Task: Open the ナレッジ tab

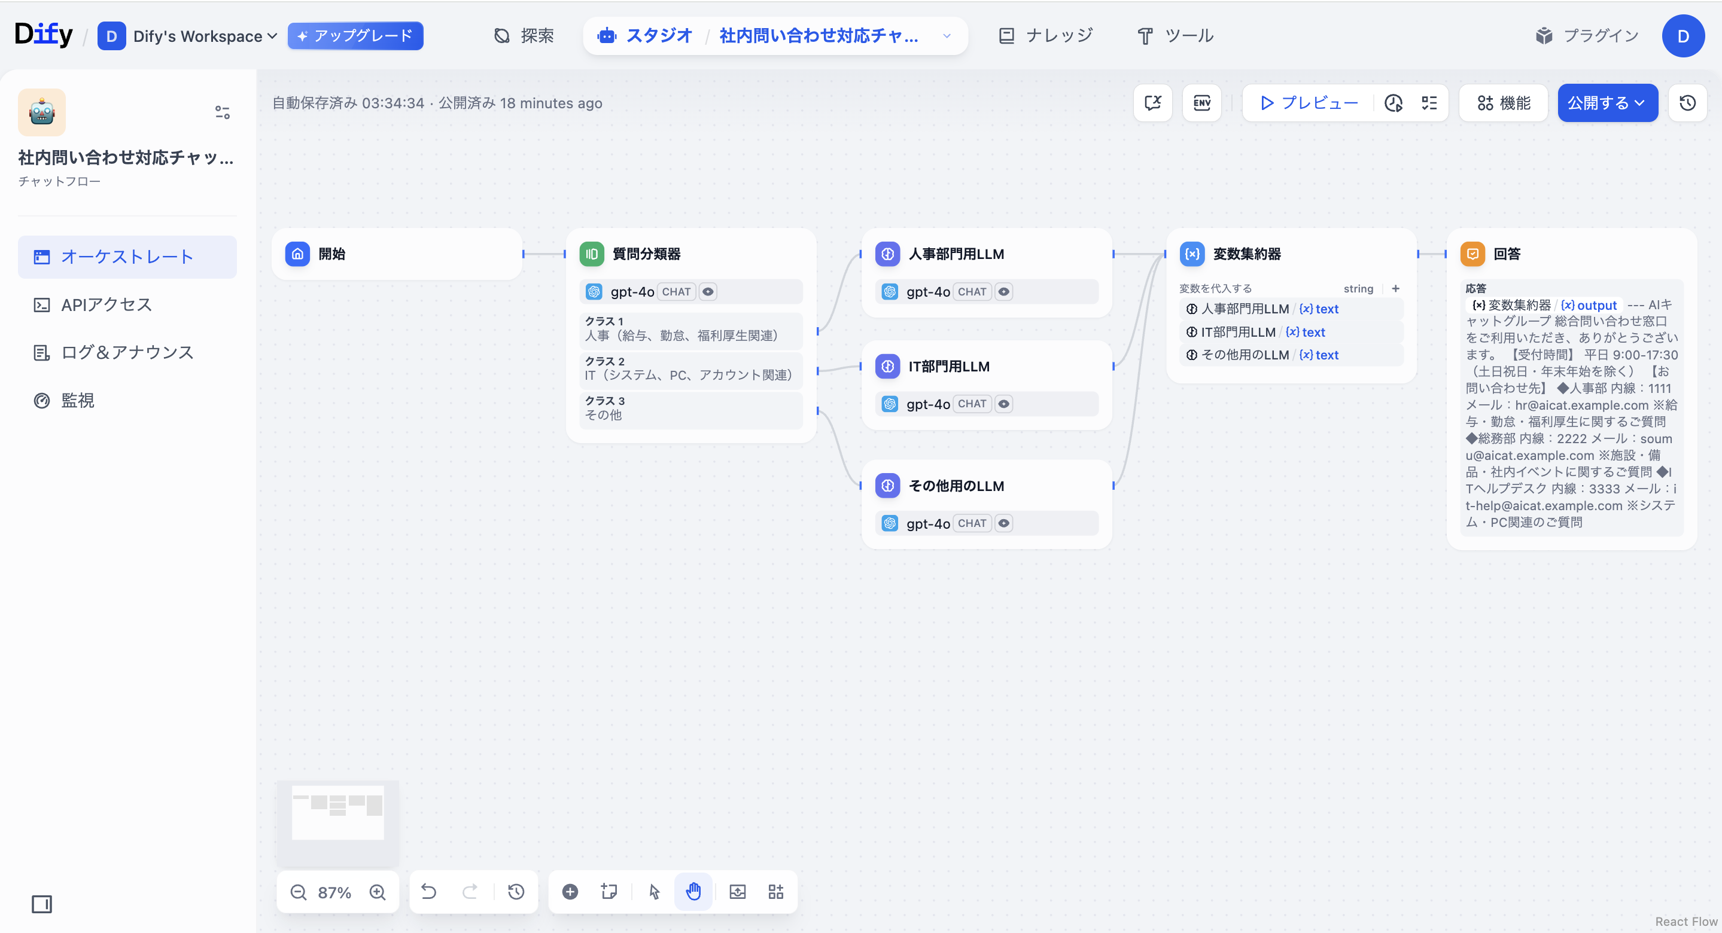Action: pyautogui.click(x=1045, y=36)
